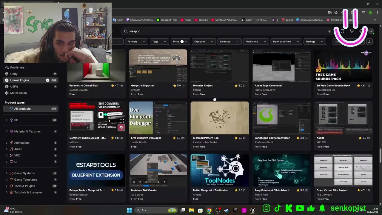Open the Live Blueprint Debugger title link
Screen dimensions: 382x215
tap(146, 138)
